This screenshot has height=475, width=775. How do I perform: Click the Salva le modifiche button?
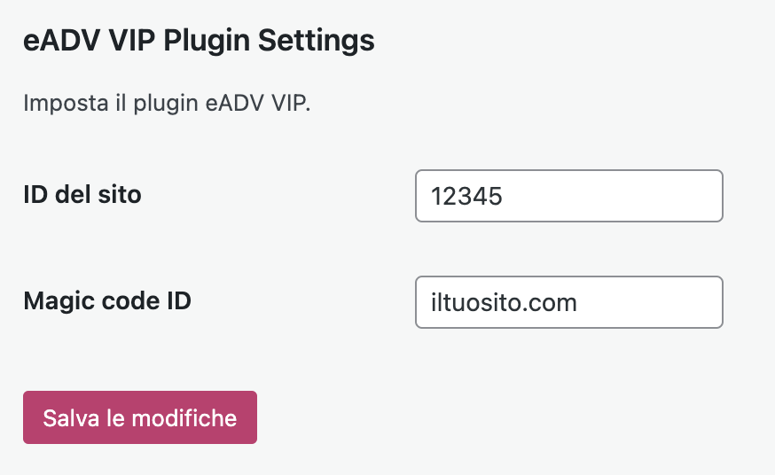[x=140, y=417]
